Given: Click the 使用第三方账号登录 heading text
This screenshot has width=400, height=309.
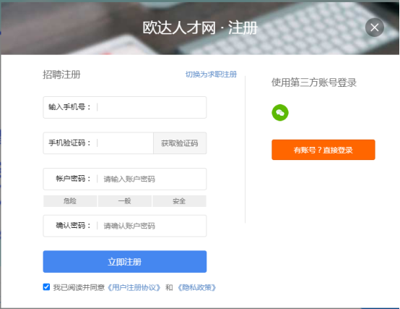Looking at the screenshot, I should click(x=314, y=82).
